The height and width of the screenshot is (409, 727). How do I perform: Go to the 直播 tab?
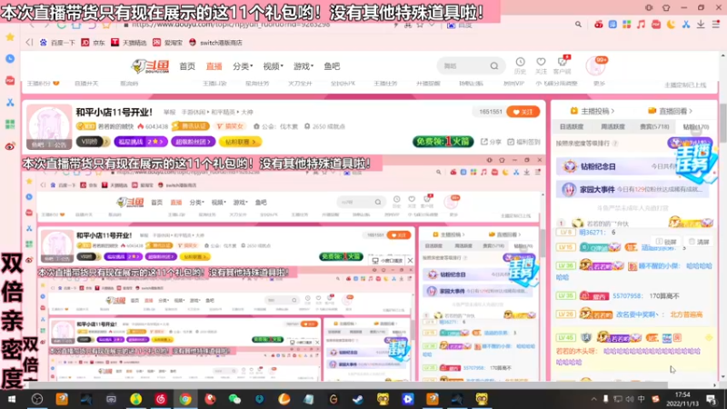coord(214,66)
